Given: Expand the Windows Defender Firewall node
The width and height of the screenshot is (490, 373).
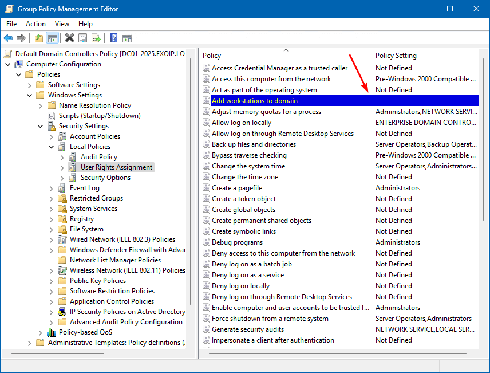Looking at the screenshot, I should coord(52,250).
